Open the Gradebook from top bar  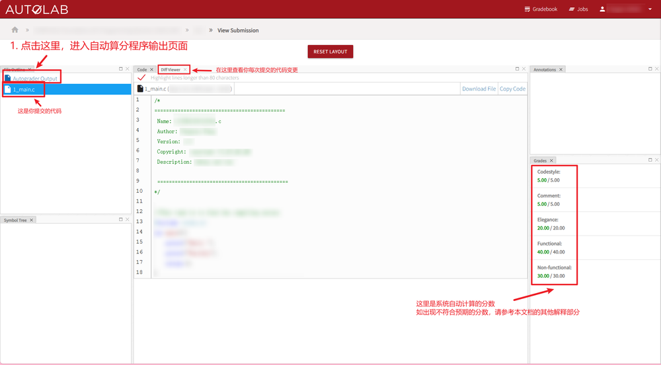pos(541,9)
